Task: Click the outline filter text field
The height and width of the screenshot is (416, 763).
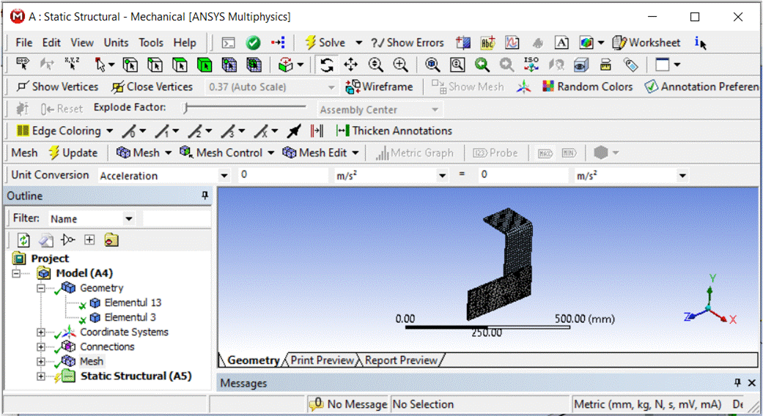Action: [177, 219]
